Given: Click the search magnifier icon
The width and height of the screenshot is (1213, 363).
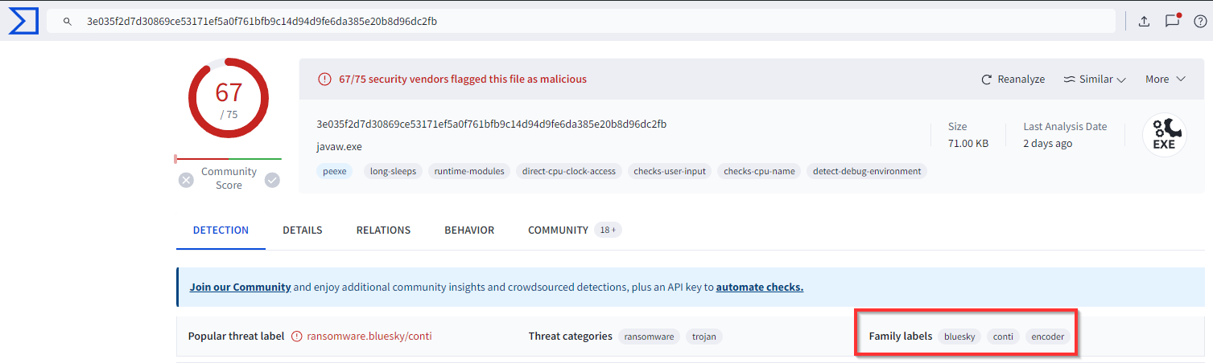Looking at the screenshot, I should (68, 22).
